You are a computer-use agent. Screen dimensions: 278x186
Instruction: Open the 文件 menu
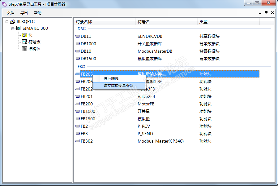click(11, 13)
